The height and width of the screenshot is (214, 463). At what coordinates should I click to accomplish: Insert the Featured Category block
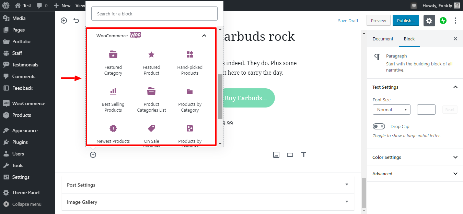click(113, 62)
